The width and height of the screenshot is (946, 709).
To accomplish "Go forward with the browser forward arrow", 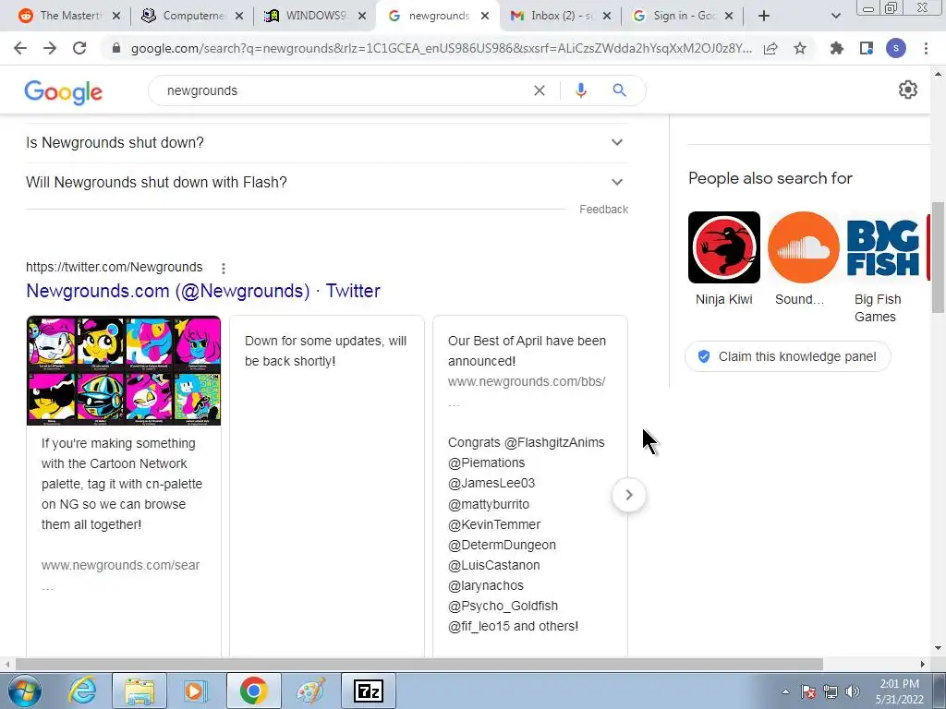I will tap(50, 48).
